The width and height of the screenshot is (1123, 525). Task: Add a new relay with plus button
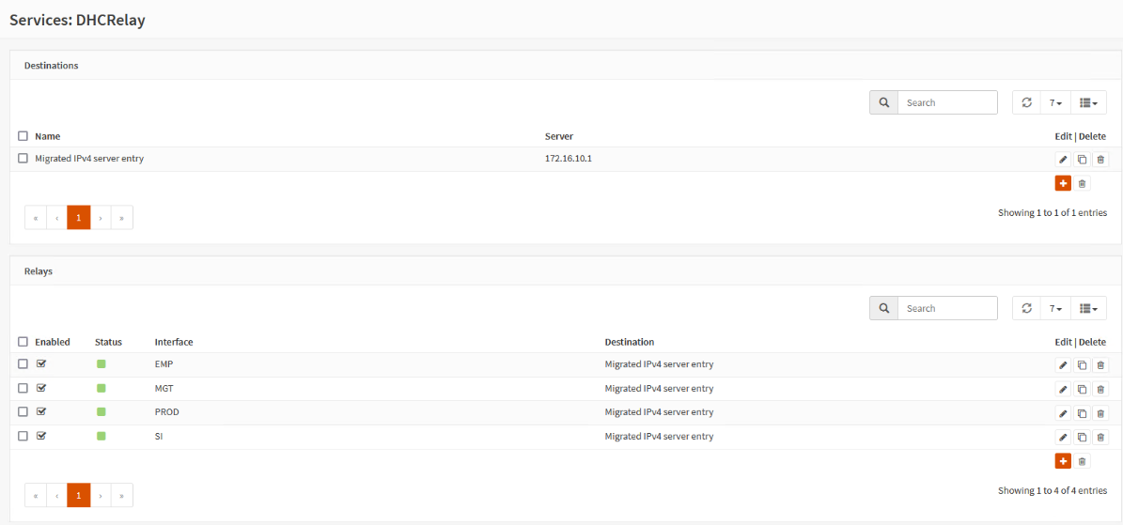click(1063, 461)
